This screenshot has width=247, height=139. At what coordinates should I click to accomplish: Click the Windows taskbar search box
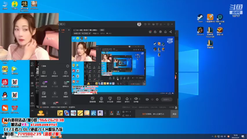pyautogui.click(x=28, y=137)
